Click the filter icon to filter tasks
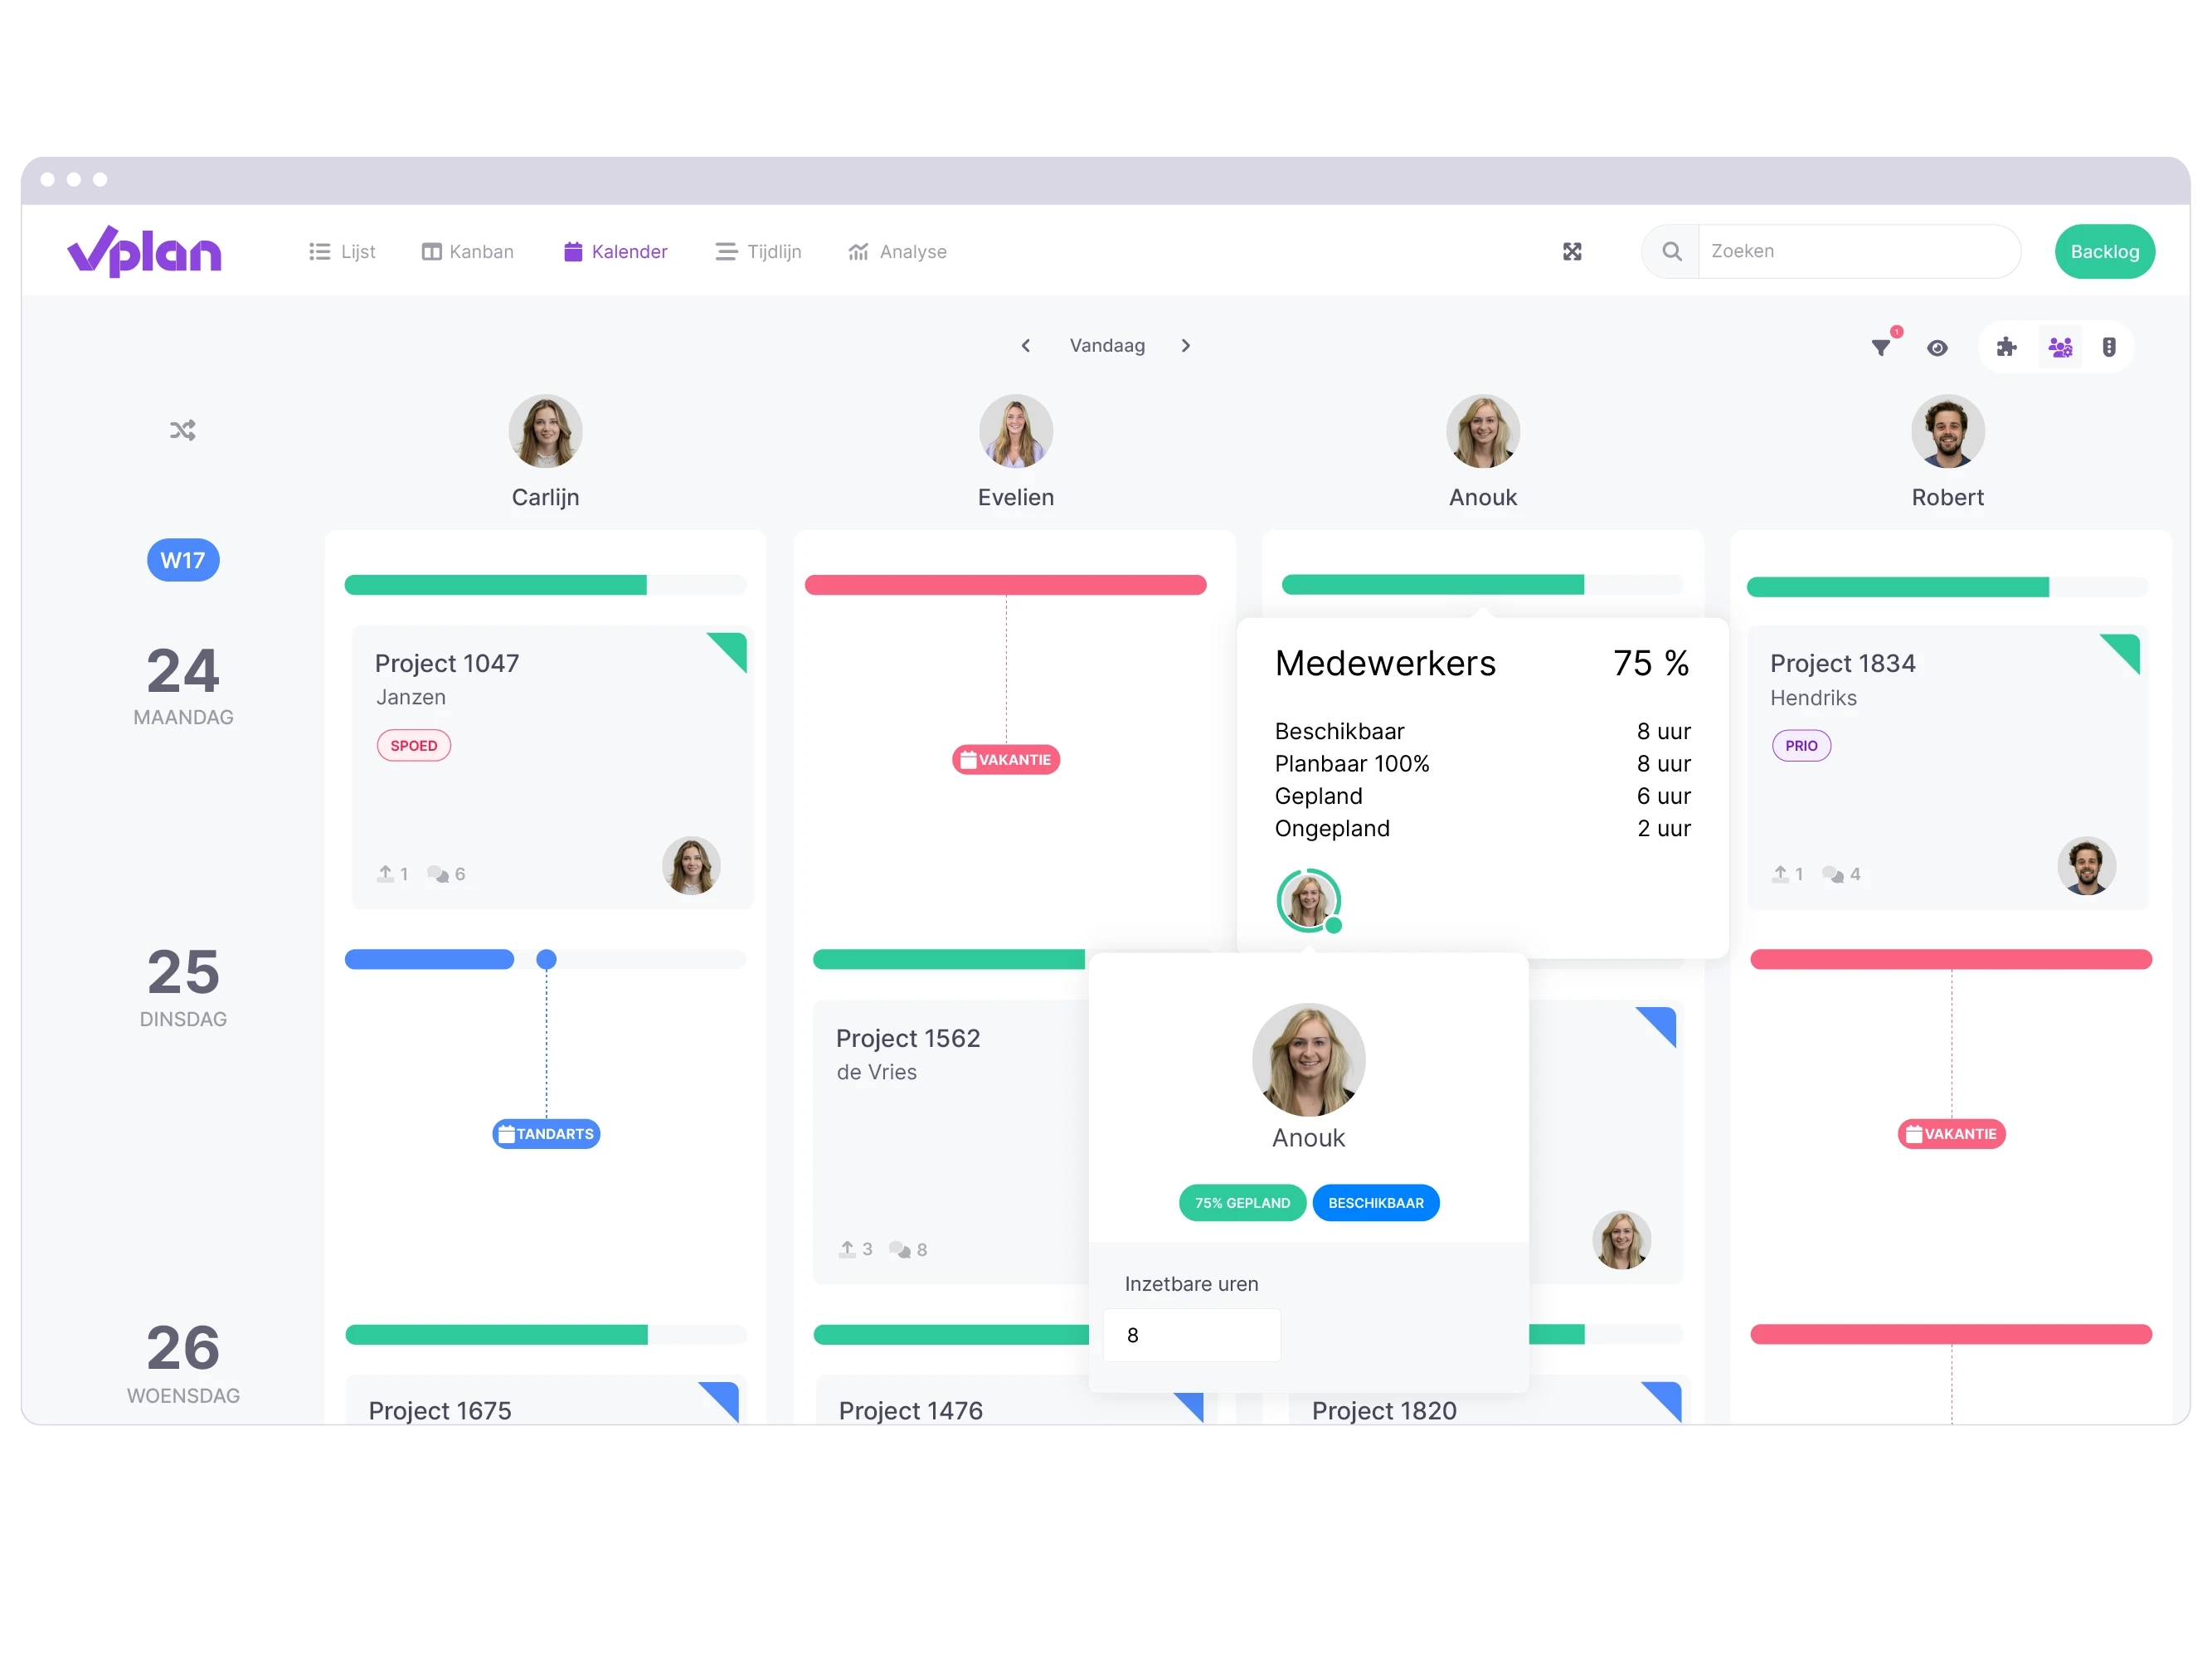This screenshot has height=1660, width=2212. pos(1881,347)
